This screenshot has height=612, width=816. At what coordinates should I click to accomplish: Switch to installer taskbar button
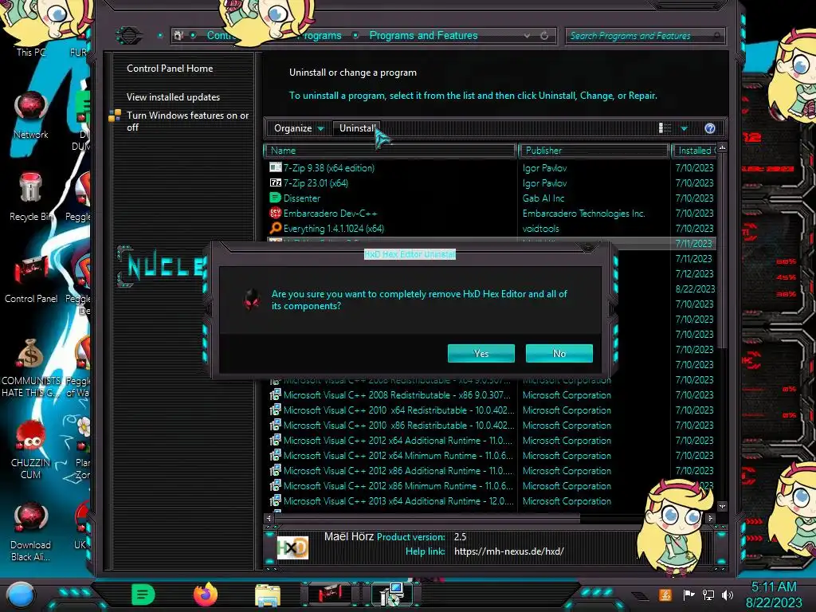tap(391, 594)
